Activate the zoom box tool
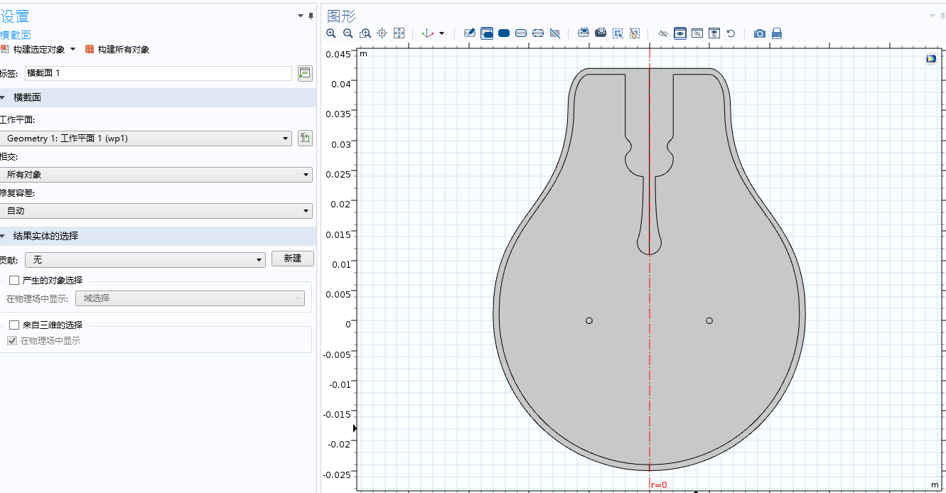 point(365,33)
